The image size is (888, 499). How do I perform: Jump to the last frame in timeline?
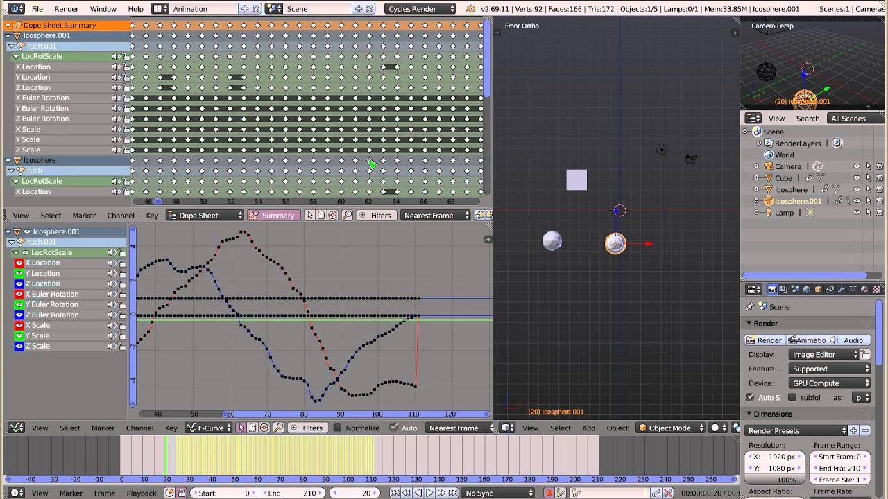pyautogui.click(x=452, y=493)
